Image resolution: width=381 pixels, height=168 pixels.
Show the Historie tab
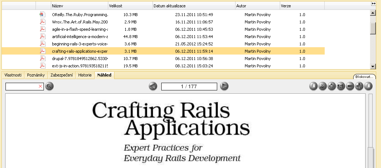pyautogui.click(x=85, y=75)
